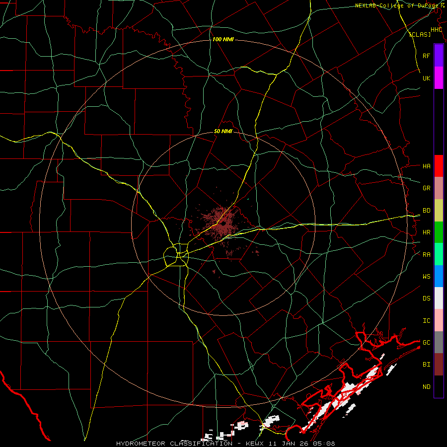Select the GR graupel legend color
The width and height of the screenshot is (447, 447).
(x=439, y=188)
